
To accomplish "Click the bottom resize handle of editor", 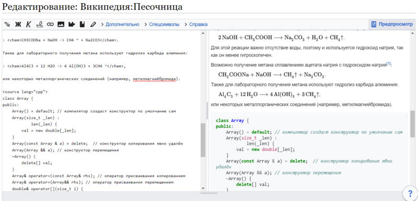I will coord(208,193).
